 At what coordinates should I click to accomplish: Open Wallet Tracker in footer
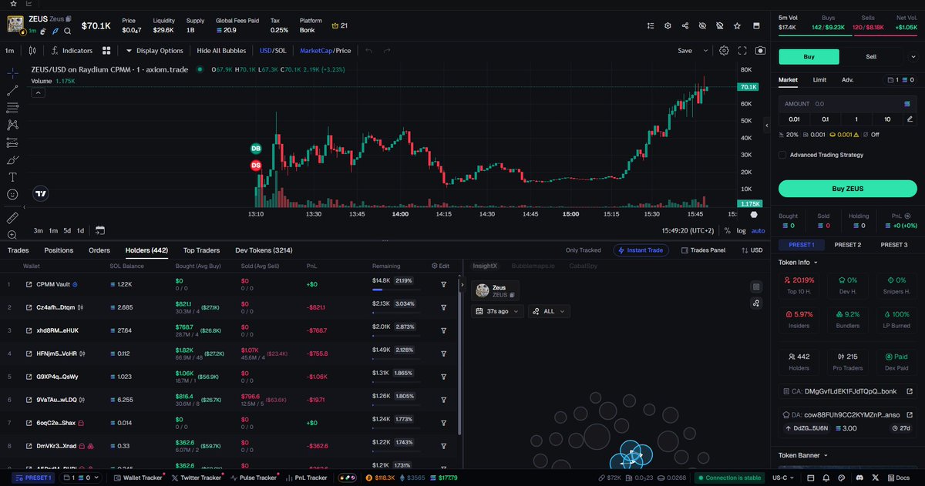click(x=139, y=478)
